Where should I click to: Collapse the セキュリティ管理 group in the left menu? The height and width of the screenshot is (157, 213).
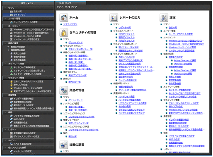[5, 78]
